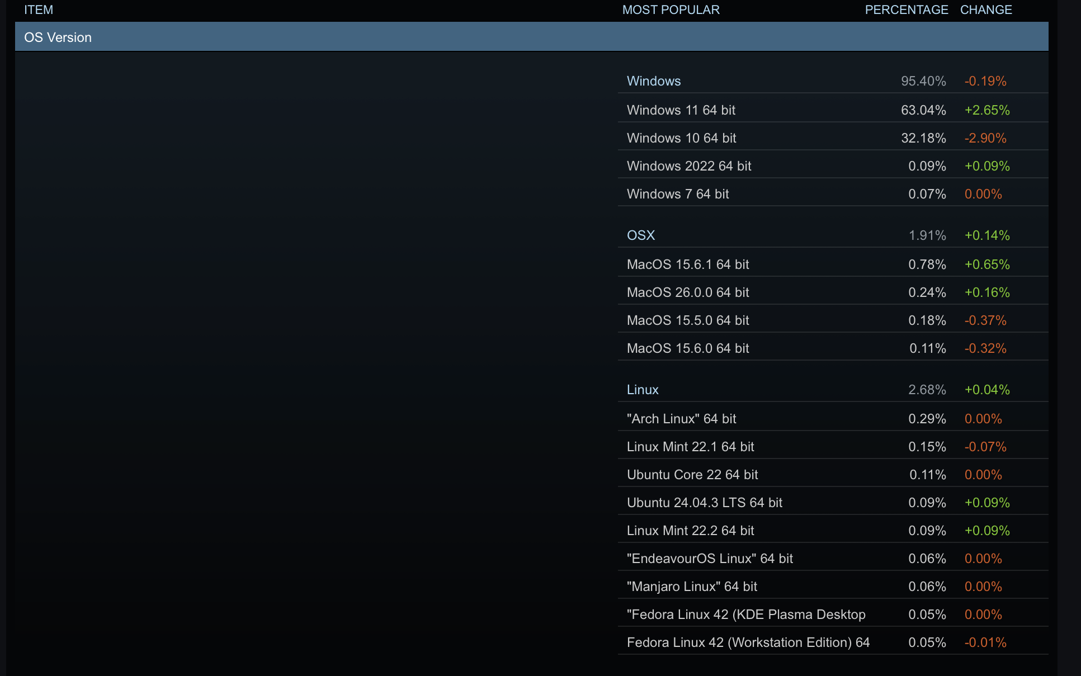Click the MacOS 15.5.0 64 bit entry

tap(687, 320)
